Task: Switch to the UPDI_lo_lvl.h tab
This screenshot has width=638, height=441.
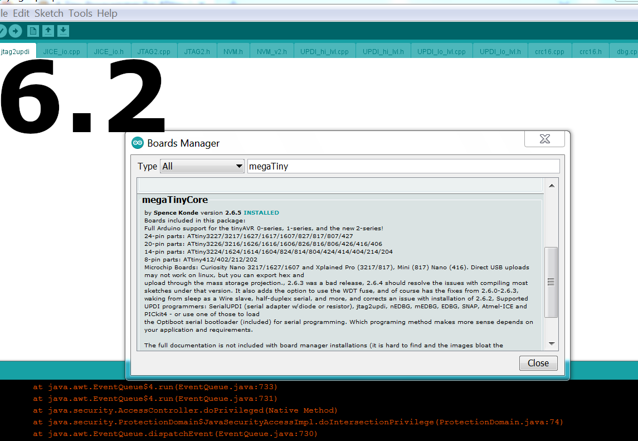Action: [x=500, y=52]
